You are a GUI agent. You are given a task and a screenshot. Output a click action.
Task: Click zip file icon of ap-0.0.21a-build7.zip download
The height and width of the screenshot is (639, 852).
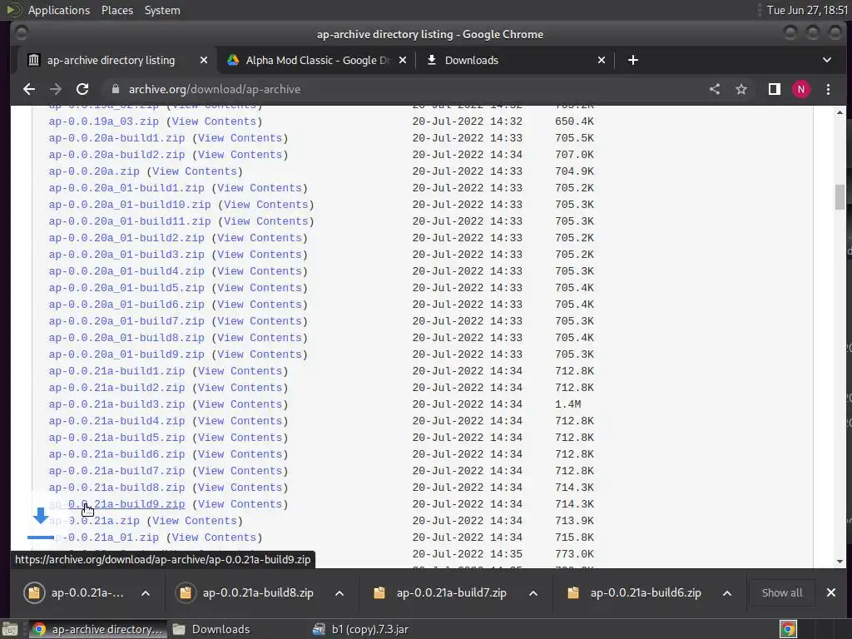[379, 592]
